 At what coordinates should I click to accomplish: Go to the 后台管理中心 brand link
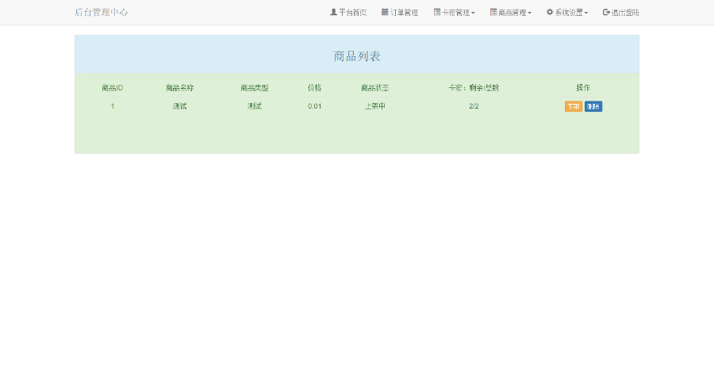(101, 12)
